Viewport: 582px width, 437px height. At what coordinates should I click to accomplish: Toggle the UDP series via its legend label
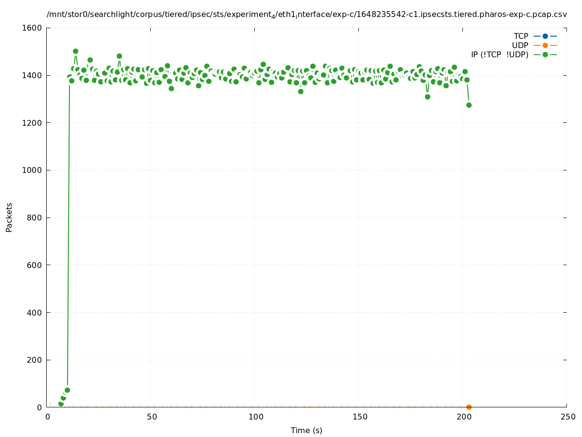pos(520,45)
